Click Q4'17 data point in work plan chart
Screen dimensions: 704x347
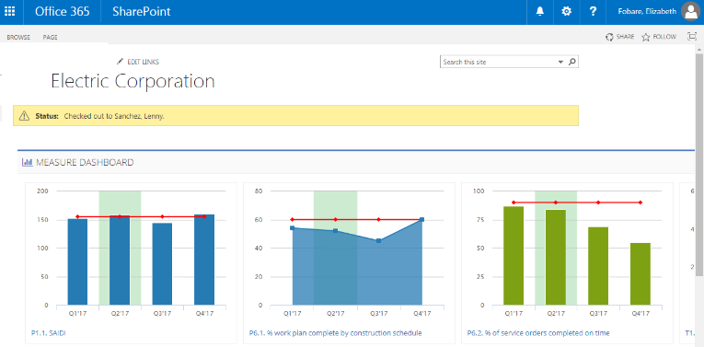tap(422, 219)
